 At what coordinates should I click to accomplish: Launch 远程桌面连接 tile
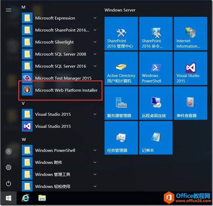pos(156,103)
